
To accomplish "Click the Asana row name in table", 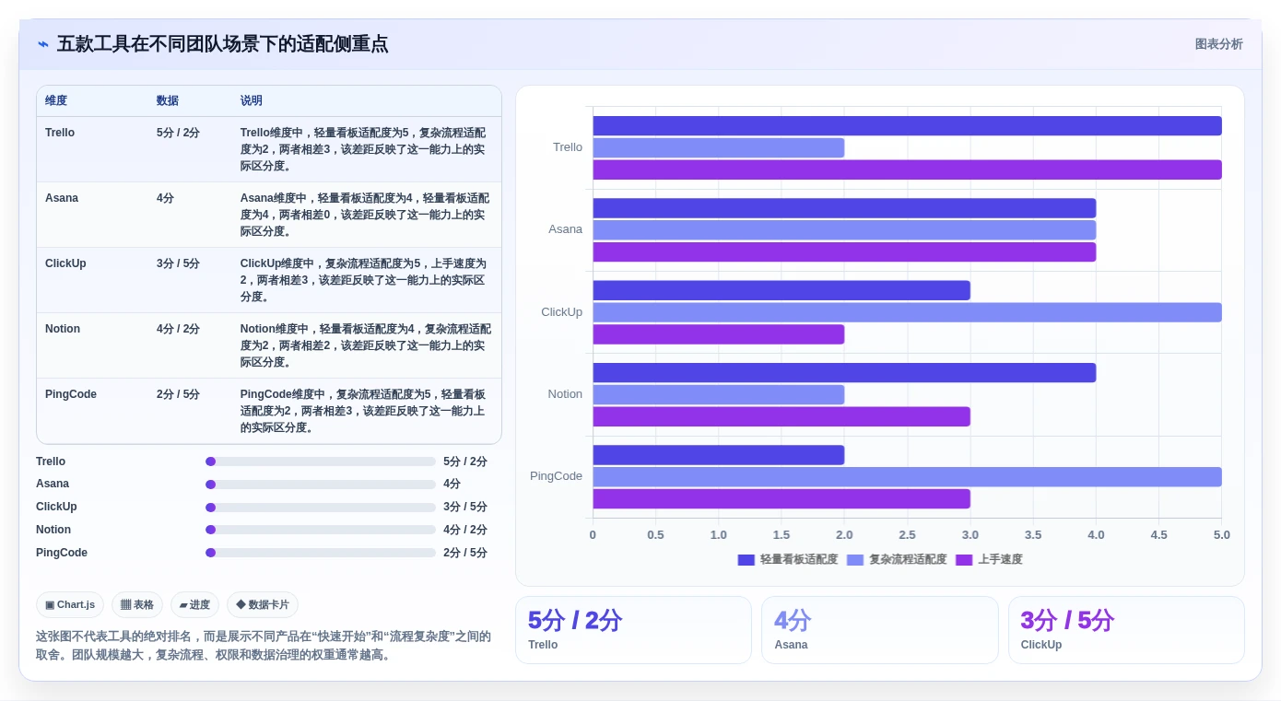I will 62,198.
